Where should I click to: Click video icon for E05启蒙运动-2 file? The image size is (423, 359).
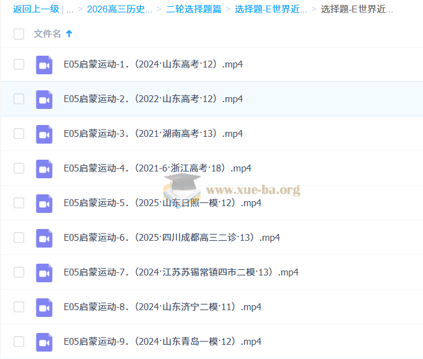pos(44,99)
